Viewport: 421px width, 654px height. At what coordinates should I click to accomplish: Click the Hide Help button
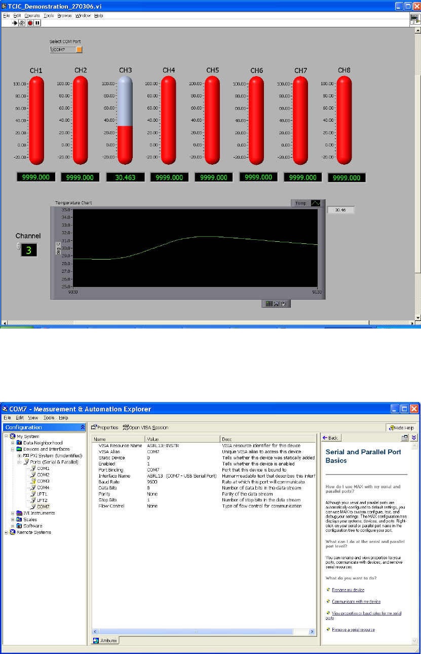(x=402, y=427)
